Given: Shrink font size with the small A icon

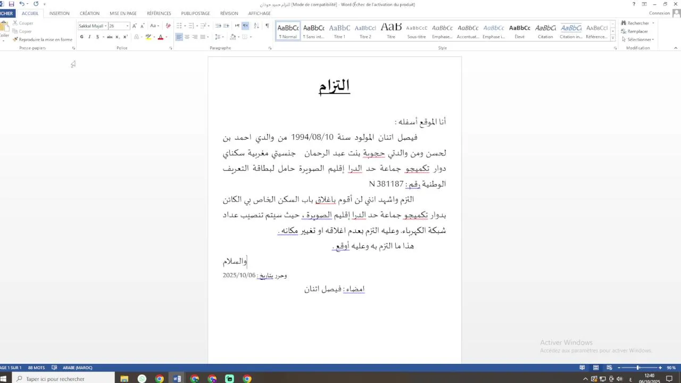Looking at the screenshot, I should point(142,26).
